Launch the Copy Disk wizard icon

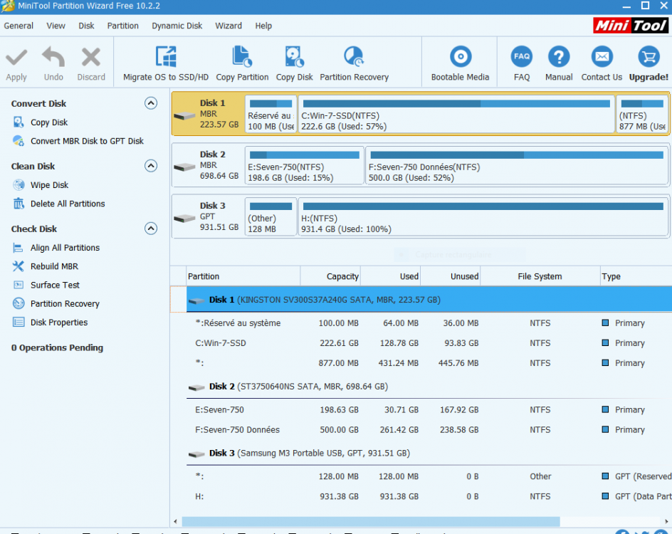294,57
